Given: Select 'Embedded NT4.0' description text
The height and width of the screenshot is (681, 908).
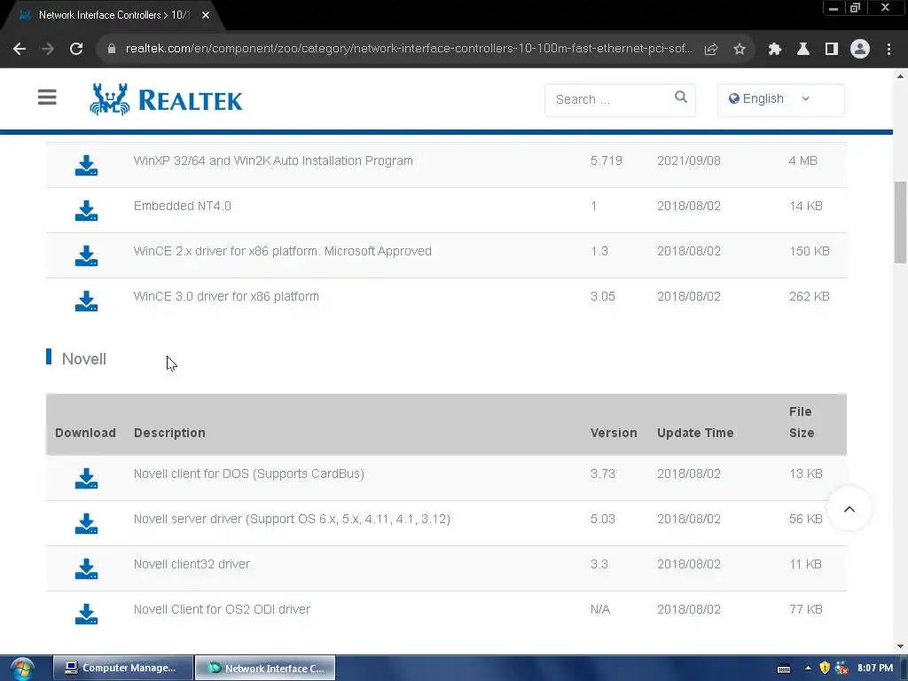Looking at the screenshot, I should point(183,206).
